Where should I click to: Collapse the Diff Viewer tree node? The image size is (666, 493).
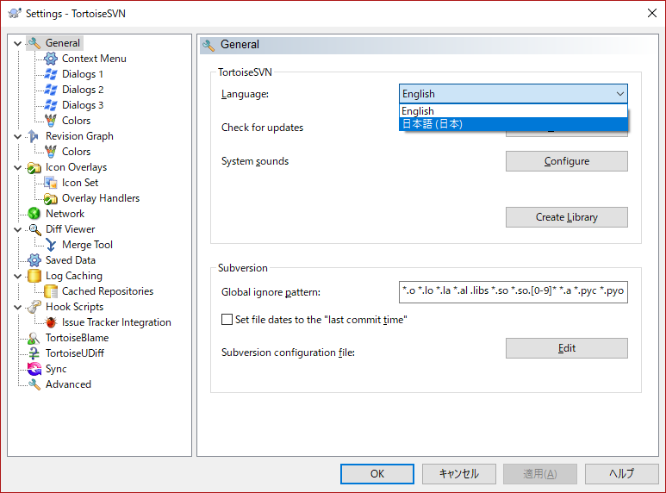tap(17, 229)
